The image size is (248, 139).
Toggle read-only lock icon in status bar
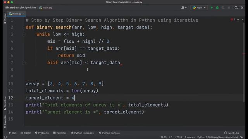(241, 137)
